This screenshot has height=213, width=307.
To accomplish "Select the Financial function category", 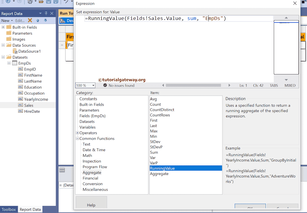I will pyautogui.click(x=90, y=178).
